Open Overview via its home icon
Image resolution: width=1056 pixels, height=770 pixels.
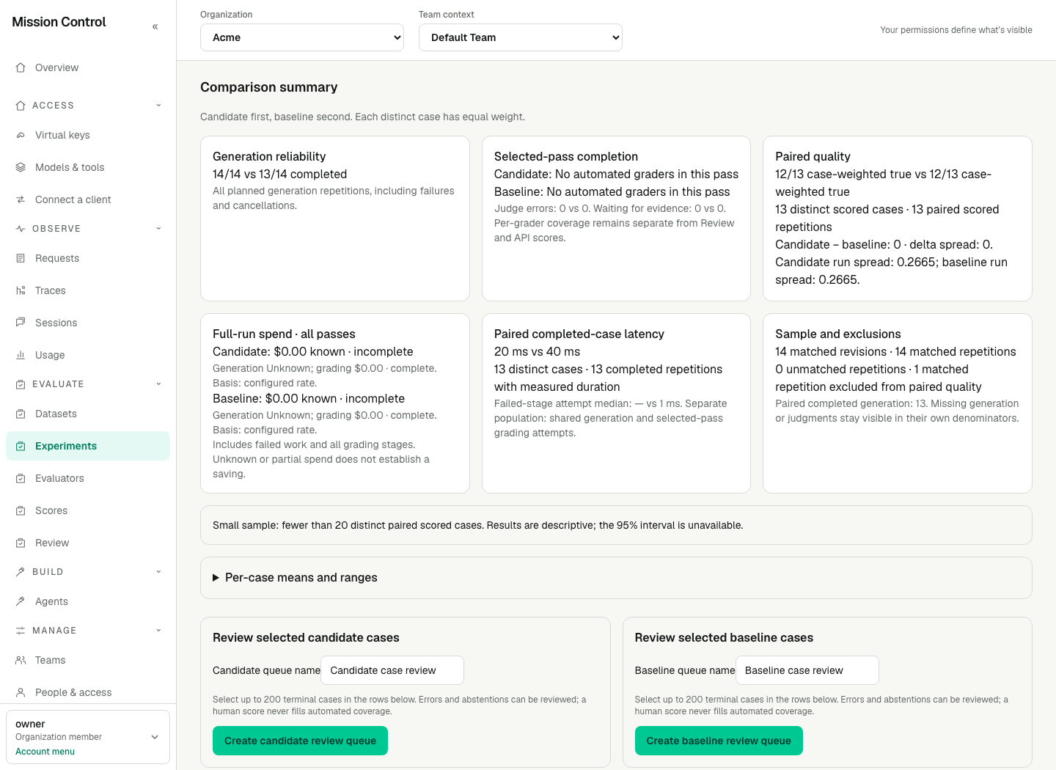coord(21,67)
